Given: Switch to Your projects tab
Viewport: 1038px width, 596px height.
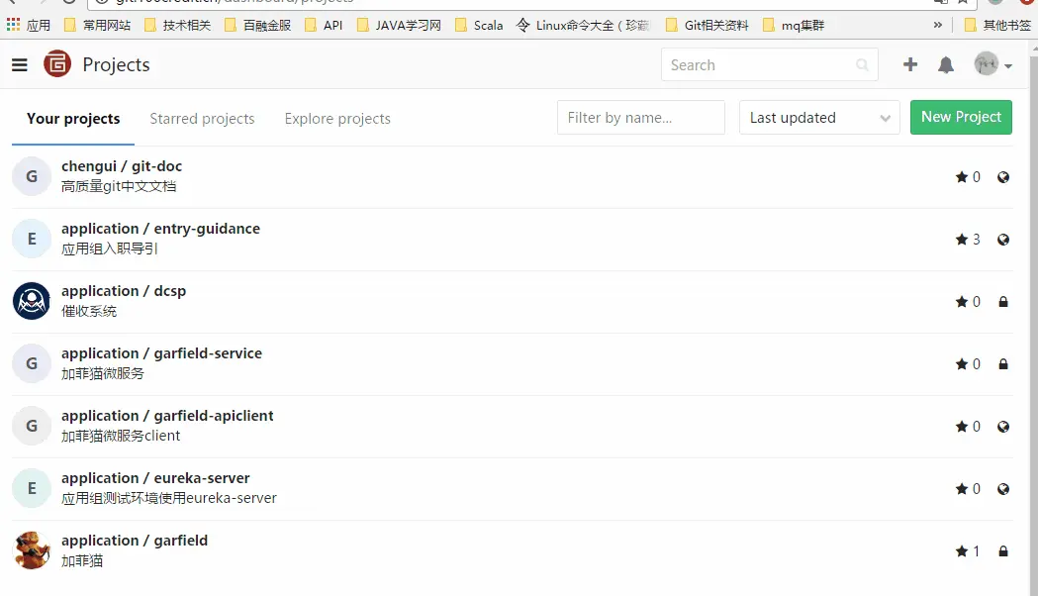Looking at the screenshot, I should tap(73, 119).
